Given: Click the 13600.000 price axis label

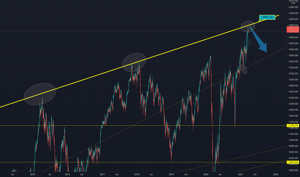Looking at the screenshot, I should pos(293,61).
